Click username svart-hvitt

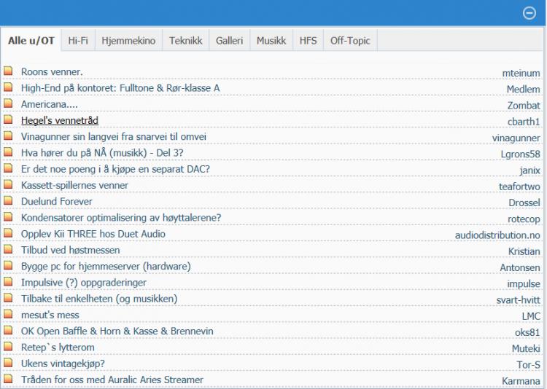[518, 300]
